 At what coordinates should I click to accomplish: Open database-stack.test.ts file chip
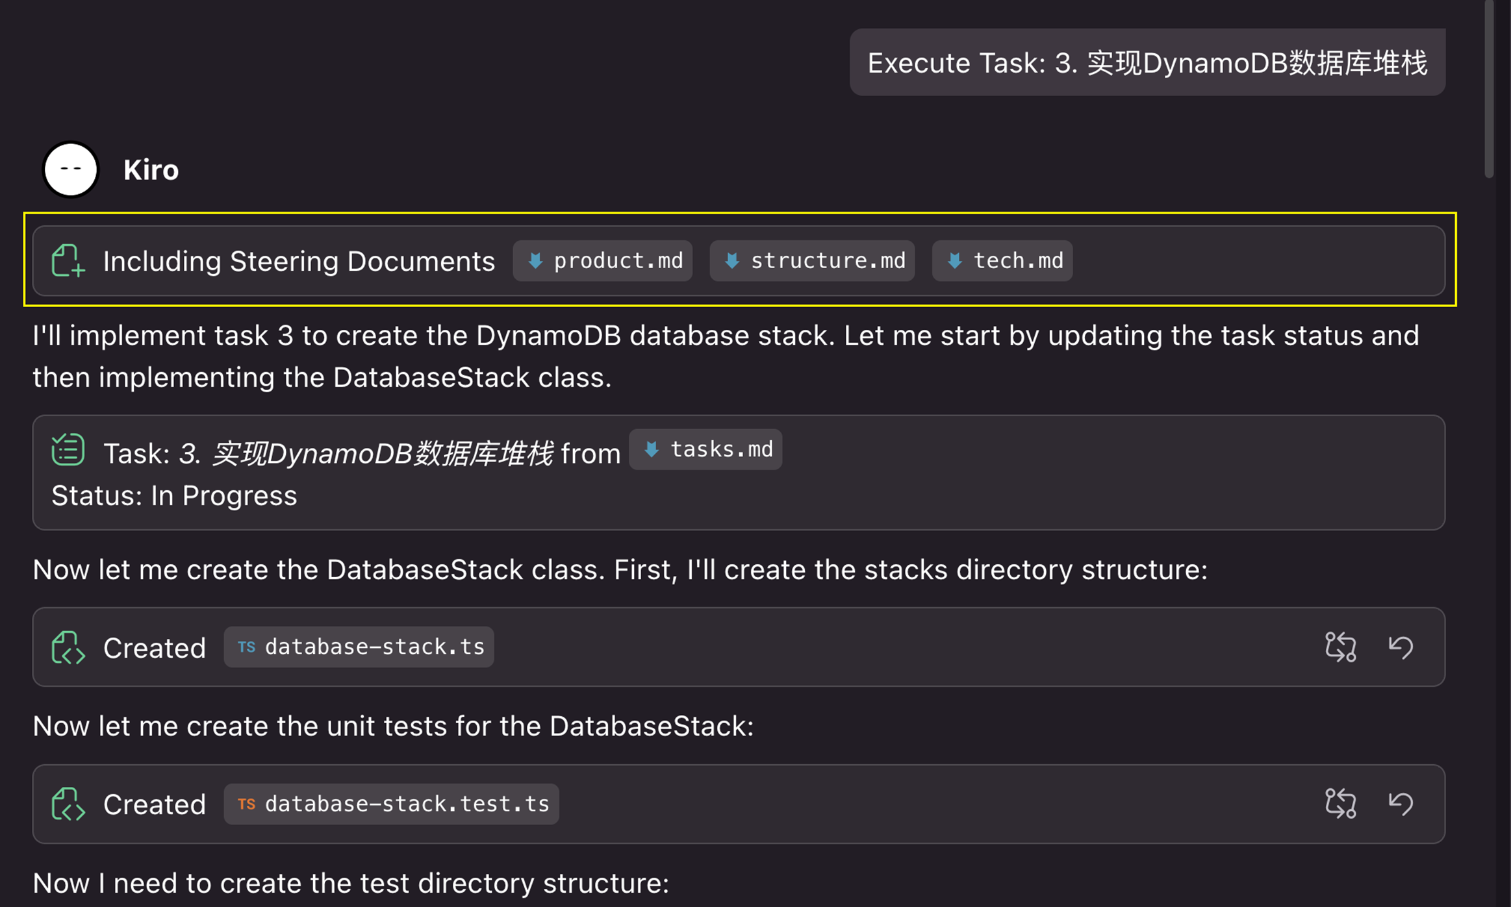tap(391, 804)
